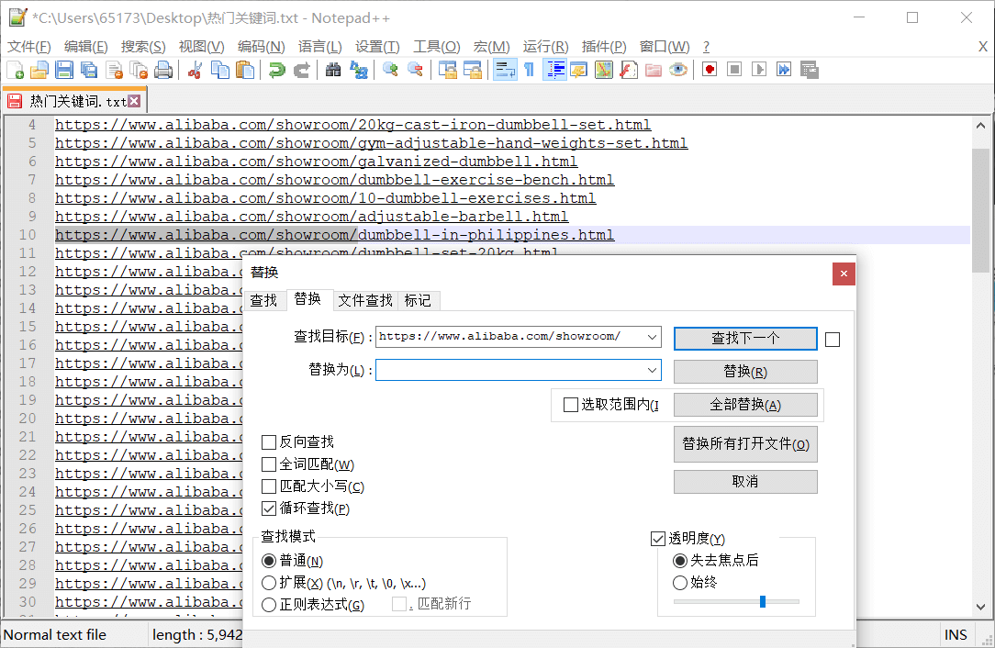Select 正则表达式 search mode radio
This screenshot has width=995, height=648.
(x=268, y=605)
